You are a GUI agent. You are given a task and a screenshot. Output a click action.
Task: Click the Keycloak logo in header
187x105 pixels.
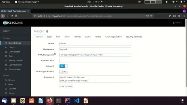pyautogui.click(x=13, y=23)
